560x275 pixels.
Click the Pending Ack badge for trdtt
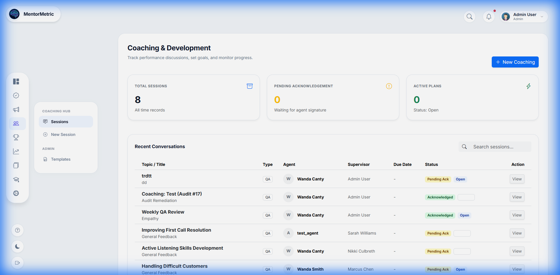(438, 179)
